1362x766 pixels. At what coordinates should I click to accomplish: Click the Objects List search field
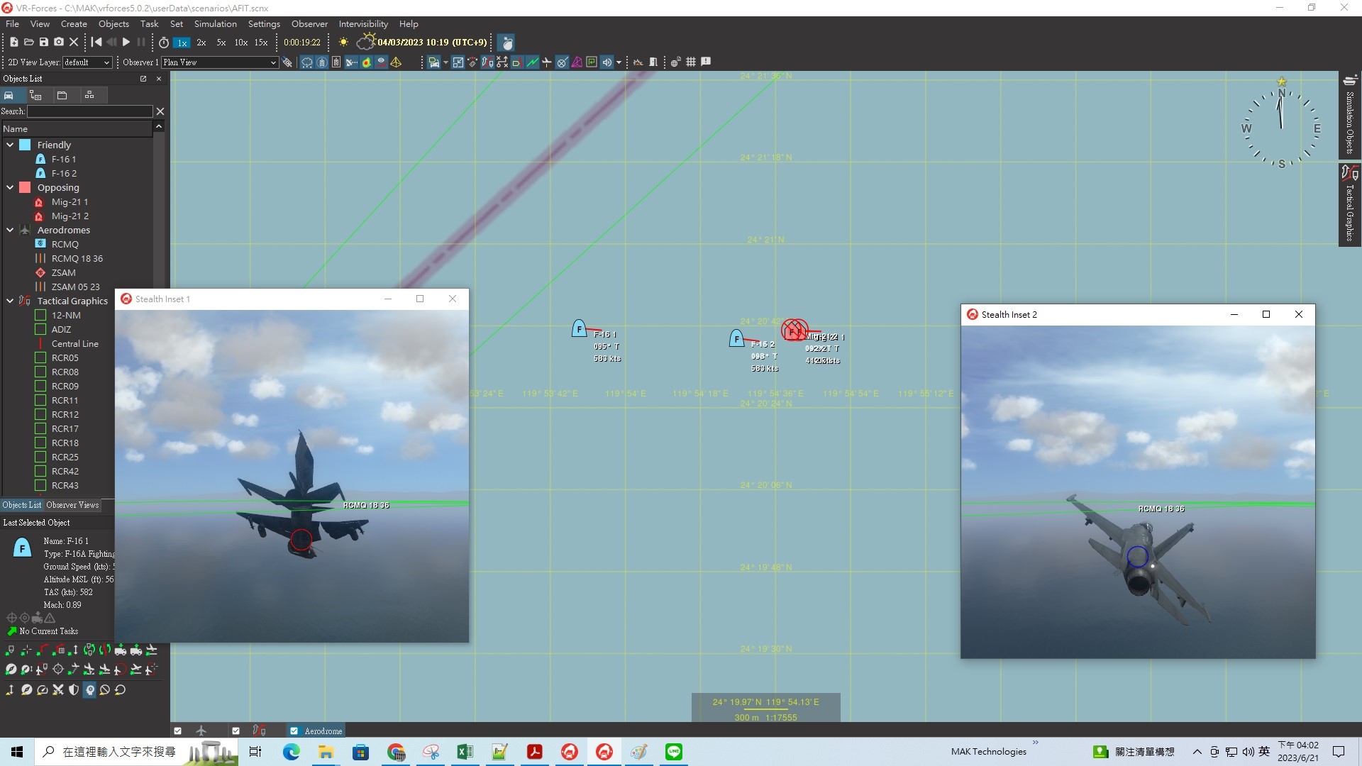point(89,111)
